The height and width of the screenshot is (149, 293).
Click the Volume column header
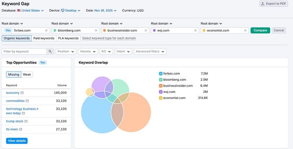coord(62,86)
